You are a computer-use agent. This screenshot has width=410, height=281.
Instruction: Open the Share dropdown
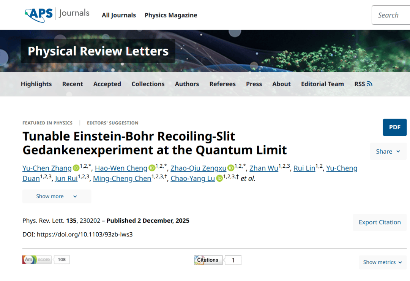(x=388, y=151)
